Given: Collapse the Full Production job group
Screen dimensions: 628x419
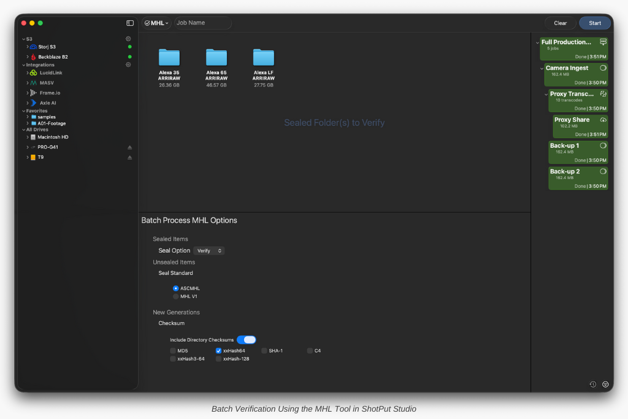Looking at the screenshot, I should pos(537,43).
